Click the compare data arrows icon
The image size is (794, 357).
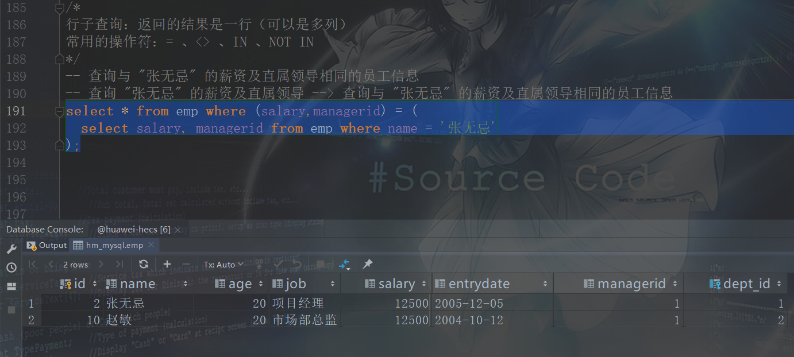(345, 265)
